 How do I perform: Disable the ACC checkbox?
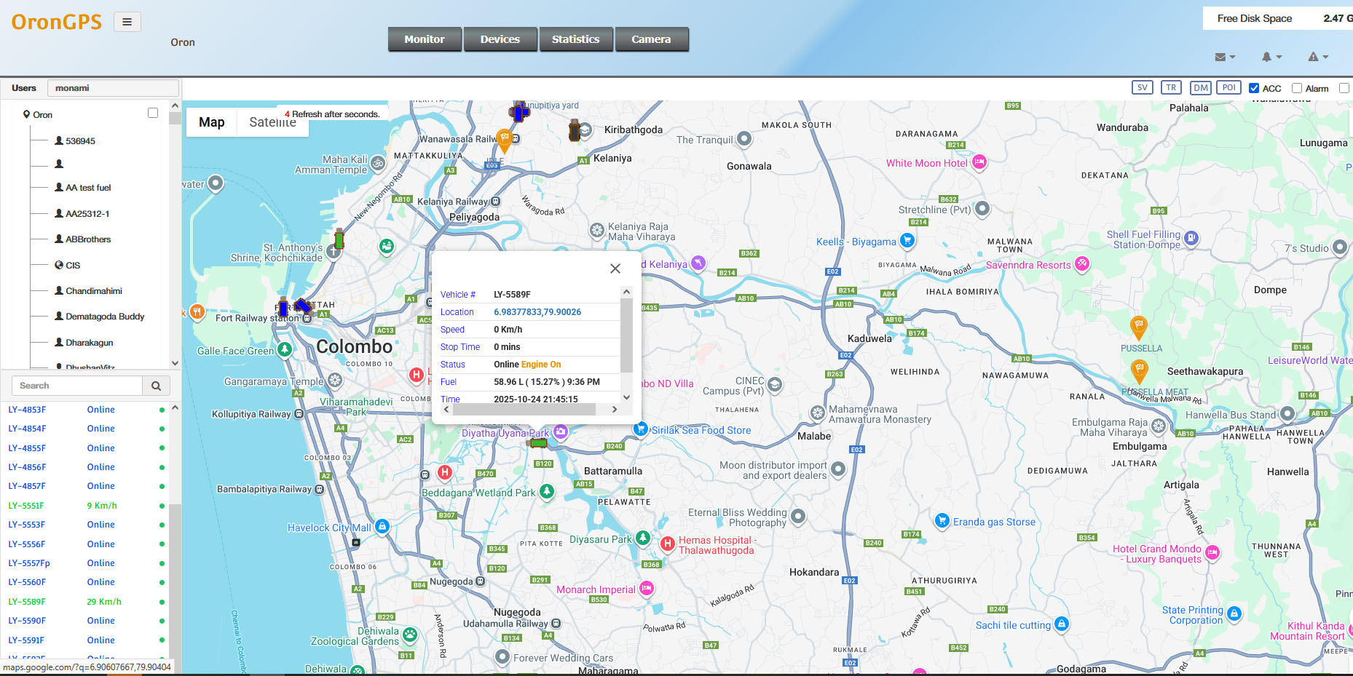point(1254,87)
